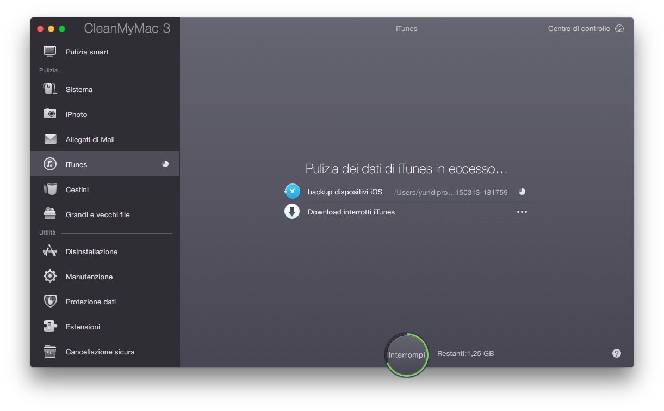Click the backup dispositivi iOS clock icon
Image resolution: width=664 pixels, height=411 pixels.
[292, 191]
